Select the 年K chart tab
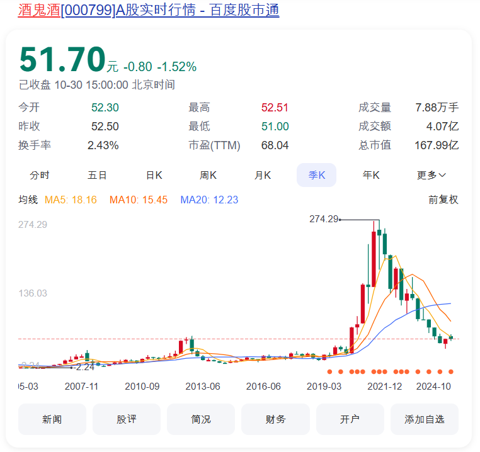Screen dimensions: 480x452 (371, 175)
